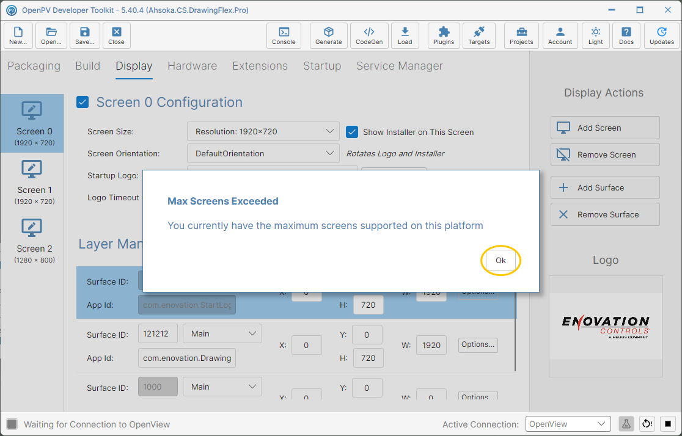This screenshot has width=682, height=436.
Task: Click the refresh-alert icon in the status bar
Action: coord(647,424)
